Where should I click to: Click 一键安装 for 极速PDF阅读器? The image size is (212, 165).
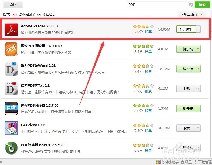(186, 49)
